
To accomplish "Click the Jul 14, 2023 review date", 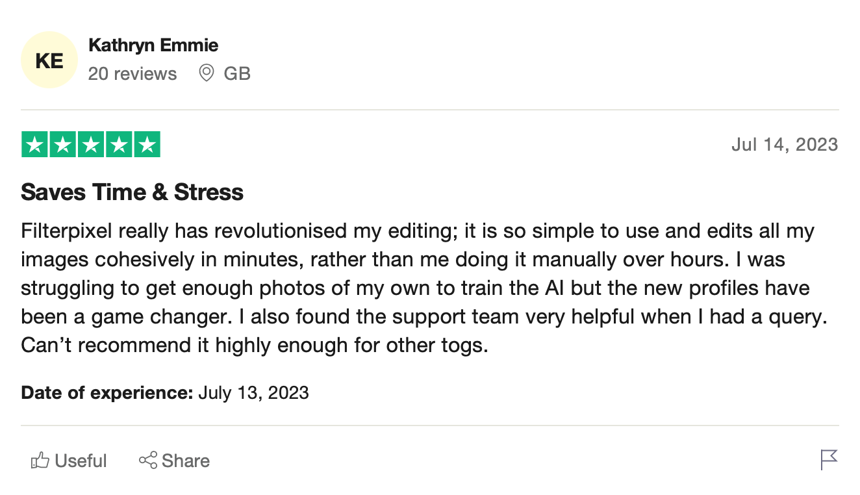I will (785, 144).
